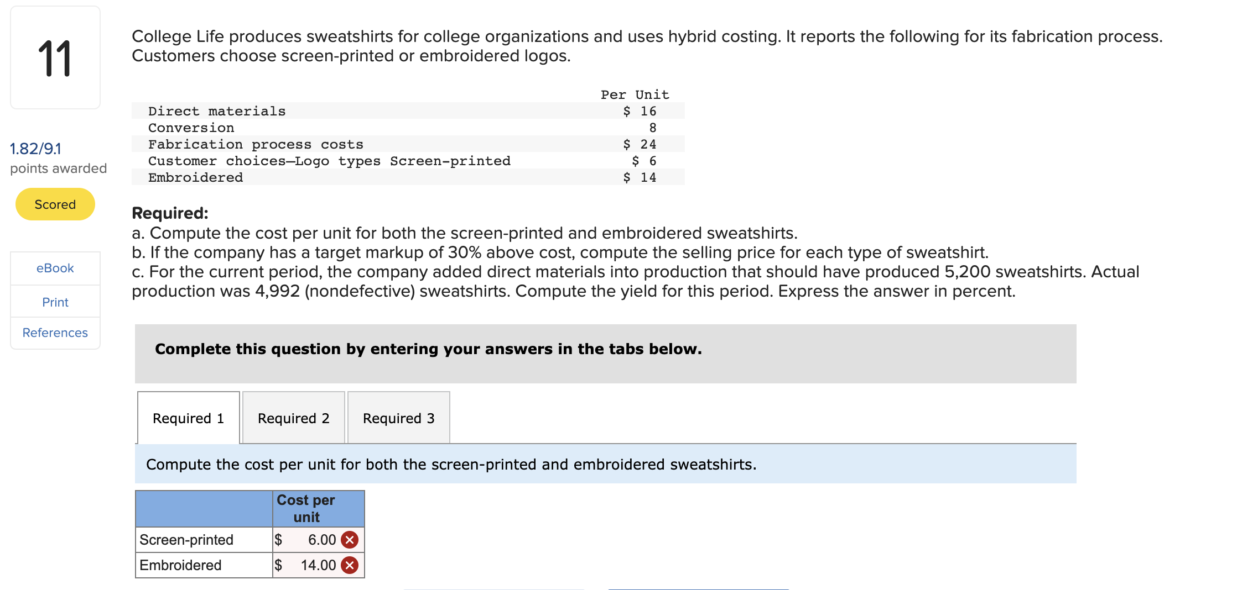Viewport: 1237px width, 590px height.
Task: Click the Per Unit table header
Action: (x=634, y=94)
